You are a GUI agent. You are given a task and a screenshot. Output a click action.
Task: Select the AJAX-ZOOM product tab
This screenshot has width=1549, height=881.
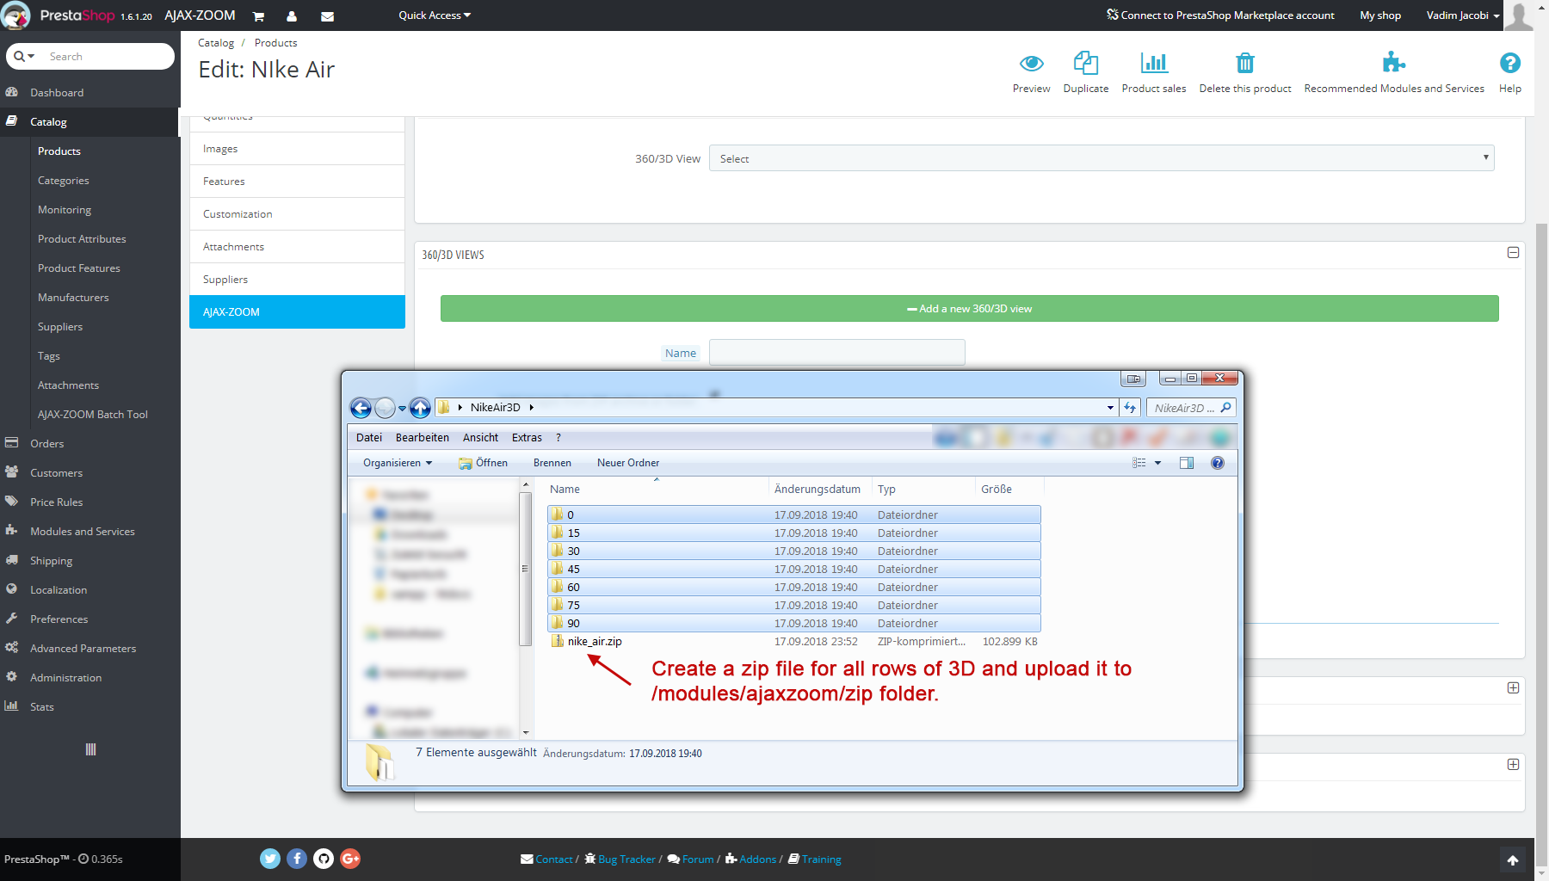click(x=297, y=312)
